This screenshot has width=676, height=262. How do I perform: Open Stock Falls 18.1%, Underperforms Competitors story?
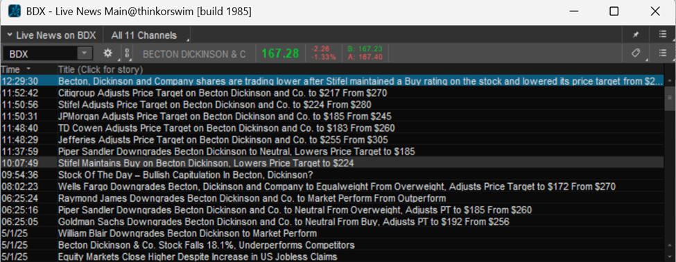click(206, 245)
